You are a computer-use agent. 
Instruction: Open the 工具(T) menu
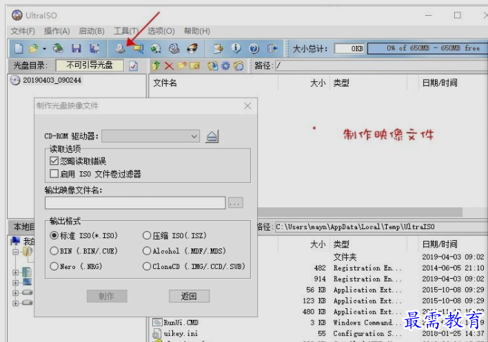126,31
